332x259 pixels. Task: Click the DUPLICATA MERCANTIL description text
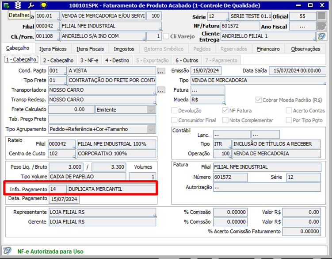point(95,189)
